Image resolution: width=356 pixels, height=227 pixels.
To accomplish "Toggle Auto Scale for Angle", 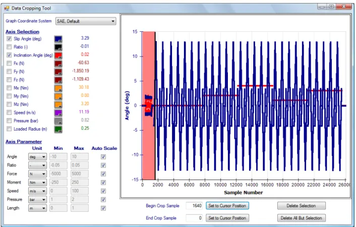I will point(103,157).
